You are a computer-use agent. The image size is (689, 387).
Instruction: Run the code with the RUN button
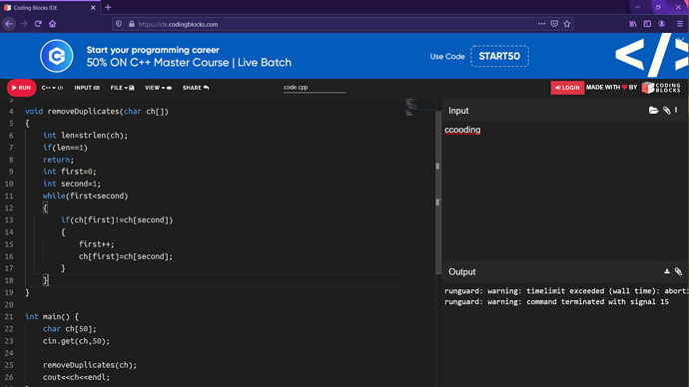click(x=22, y=88)
